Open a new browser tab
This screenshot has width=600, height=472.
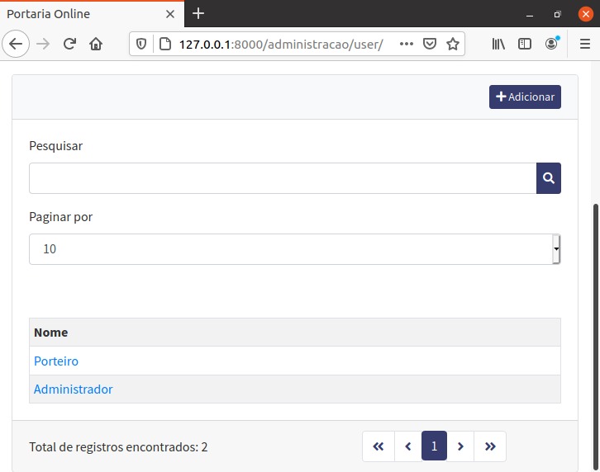pyautogui.click(x=198, y=14)
